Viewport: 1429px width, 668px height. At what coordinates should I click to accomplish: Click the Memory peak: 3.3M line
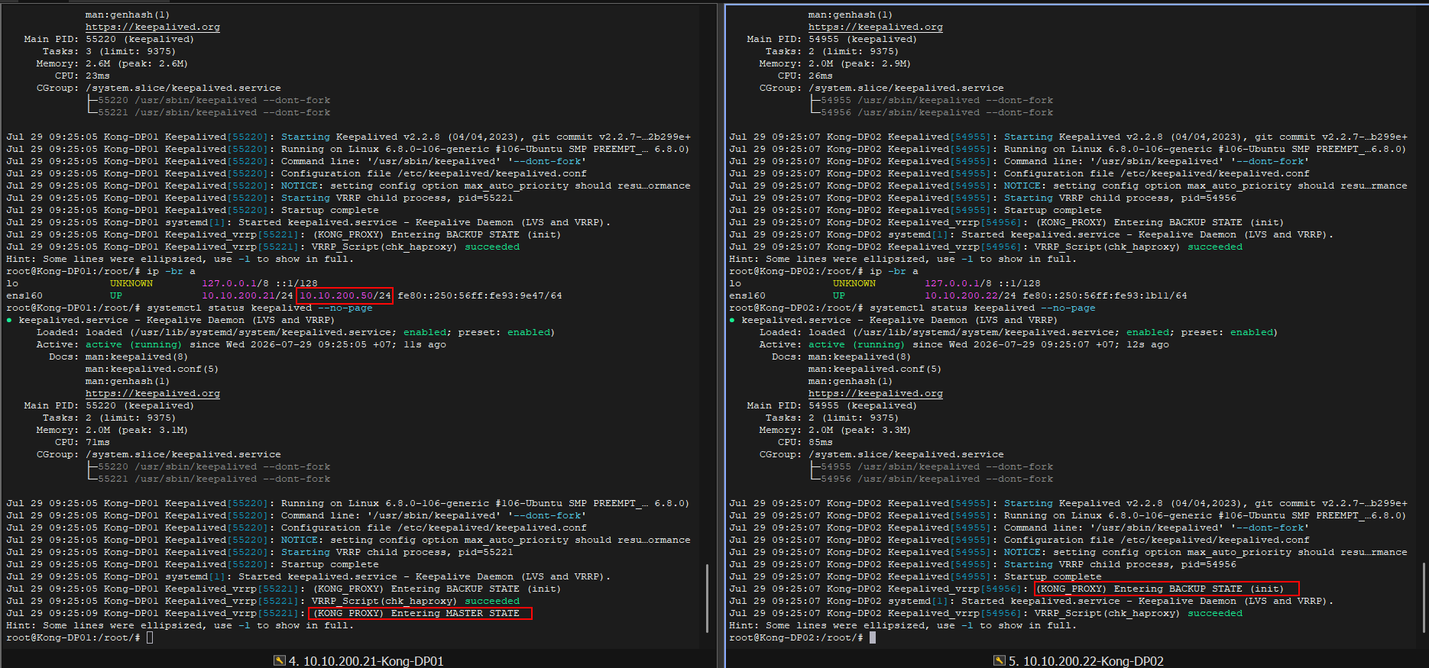click(834, 430)
